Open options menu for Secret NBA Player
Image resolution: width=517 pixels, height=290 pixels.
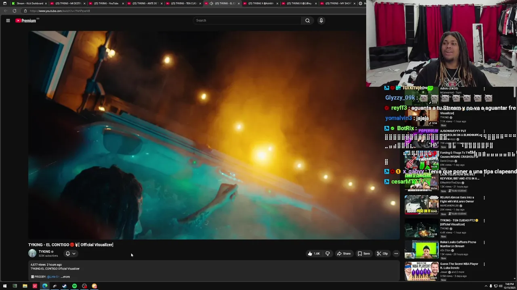point(484,264)
